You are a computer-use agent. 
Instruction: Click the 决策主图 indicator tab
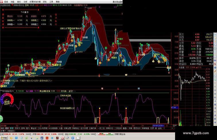click(67, 128)
